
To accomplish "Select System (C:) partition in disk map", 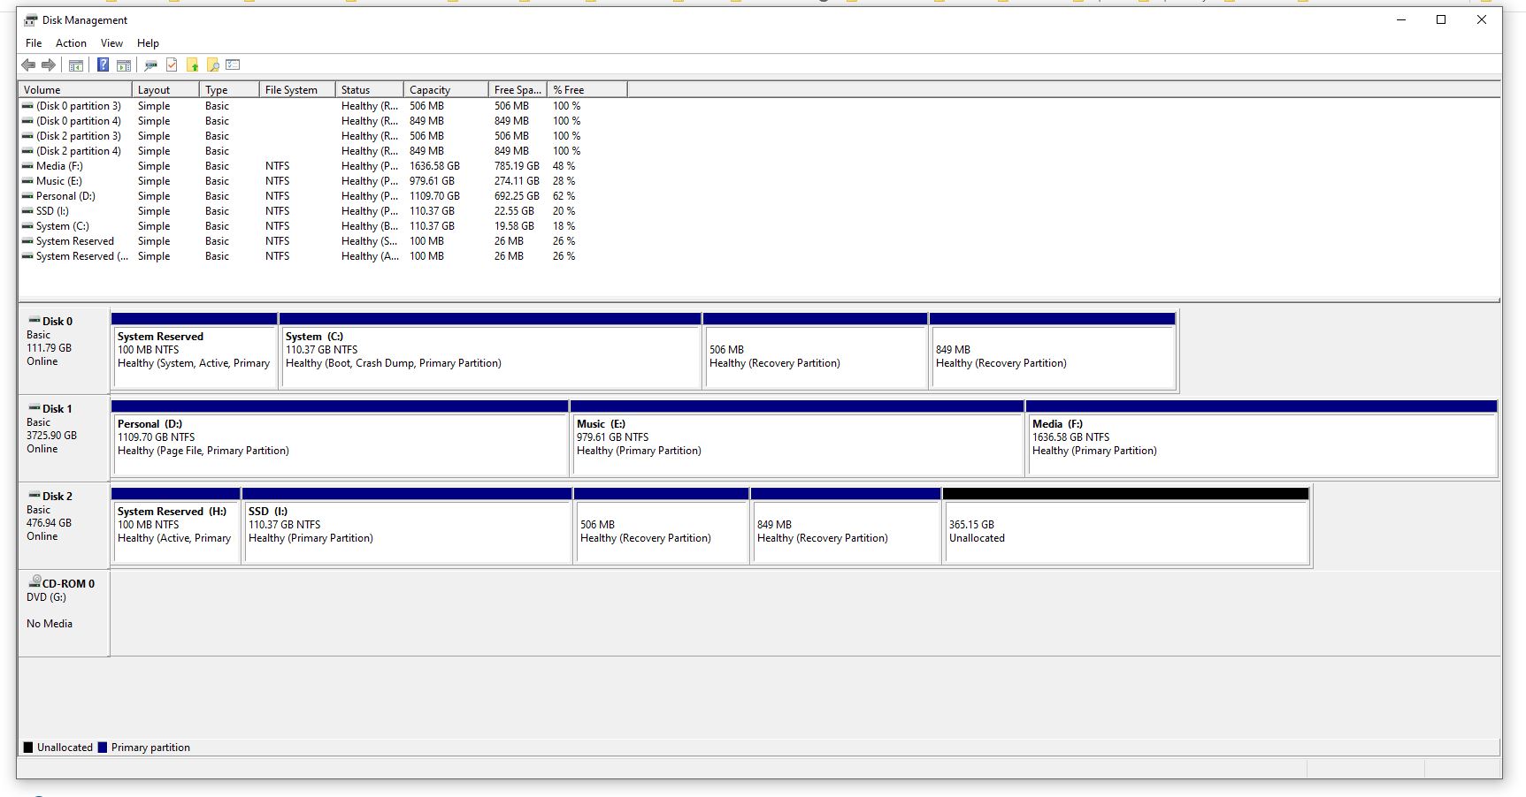I will (x=491, y=350).
